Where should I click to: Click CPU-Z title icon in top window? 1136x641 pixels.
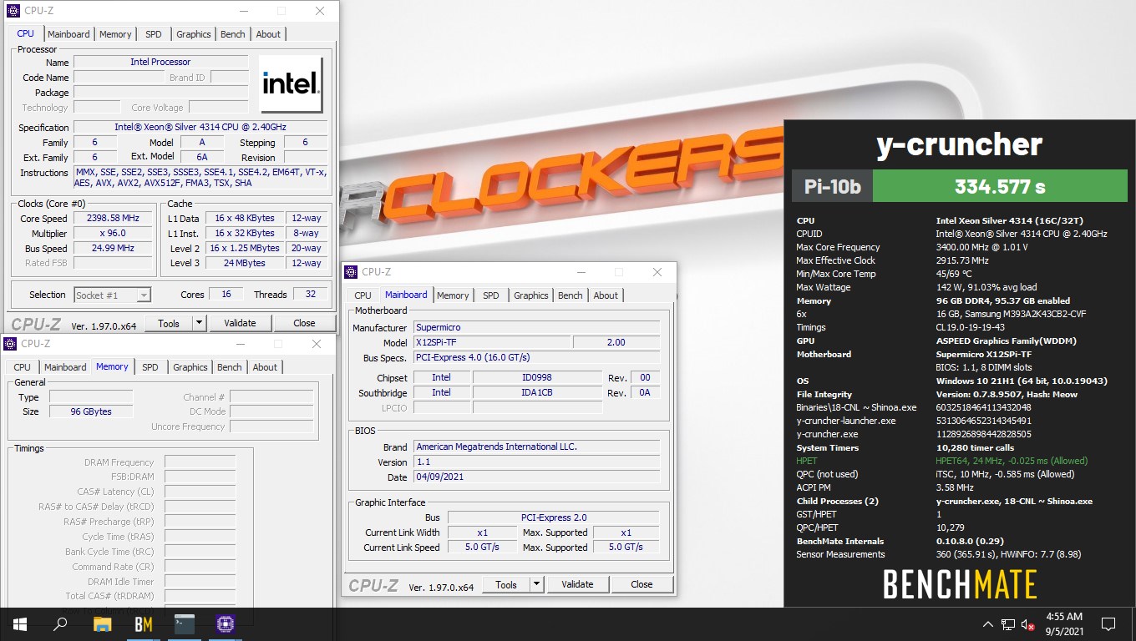[13, 11]
